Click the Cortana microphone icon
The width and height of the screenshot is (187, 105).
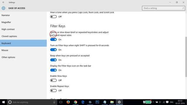[x=54, y=102]
